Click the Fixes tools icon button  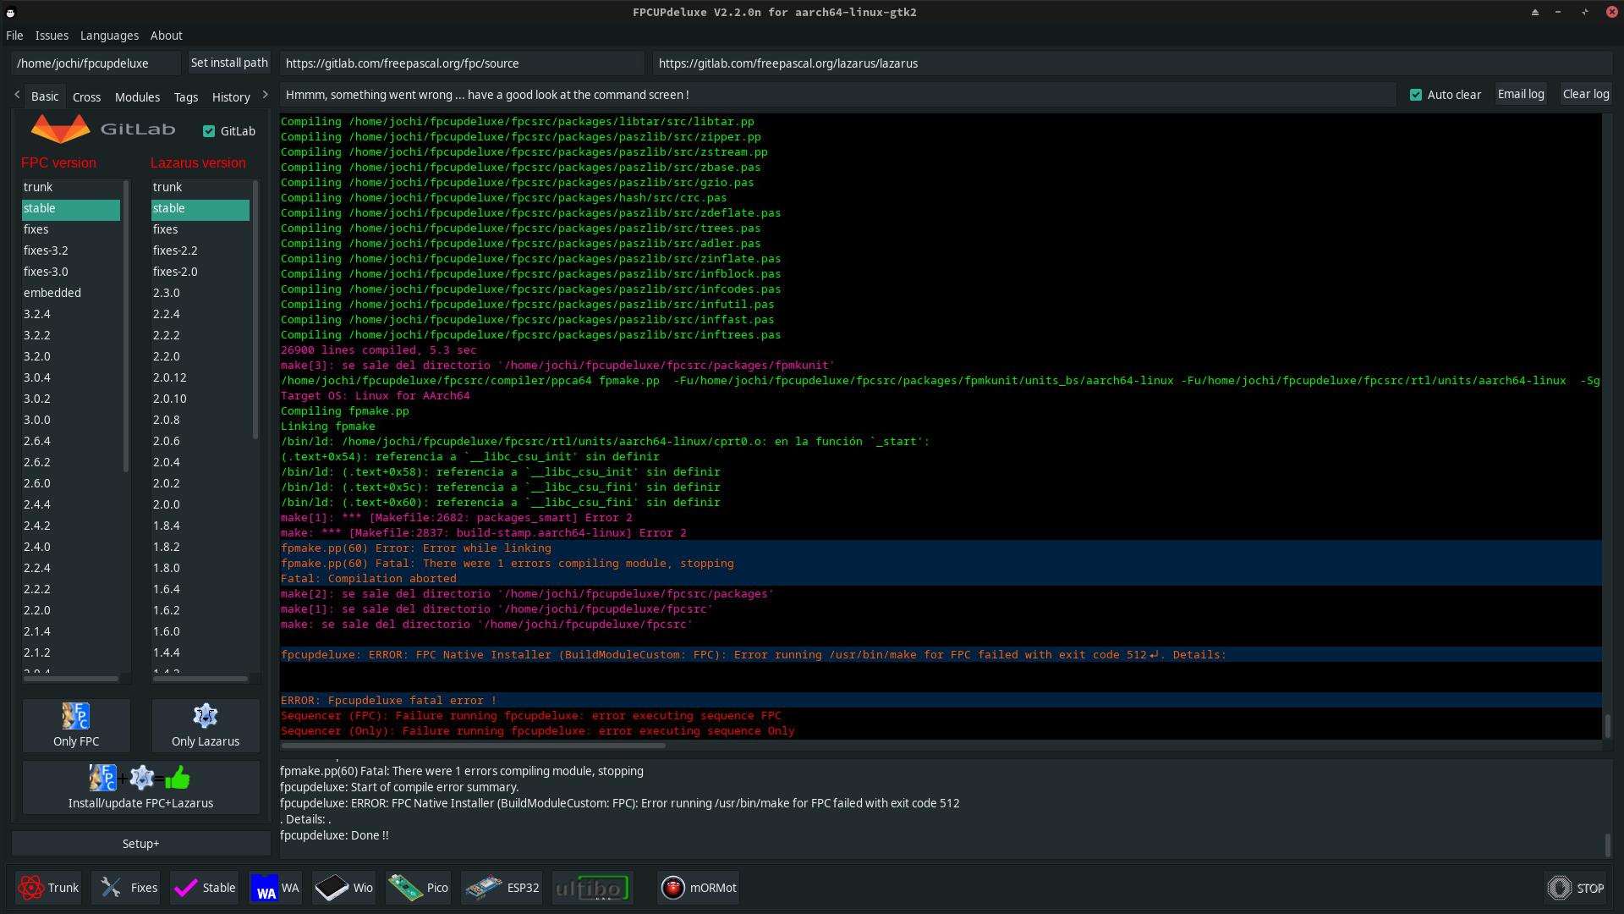[125, 888]
